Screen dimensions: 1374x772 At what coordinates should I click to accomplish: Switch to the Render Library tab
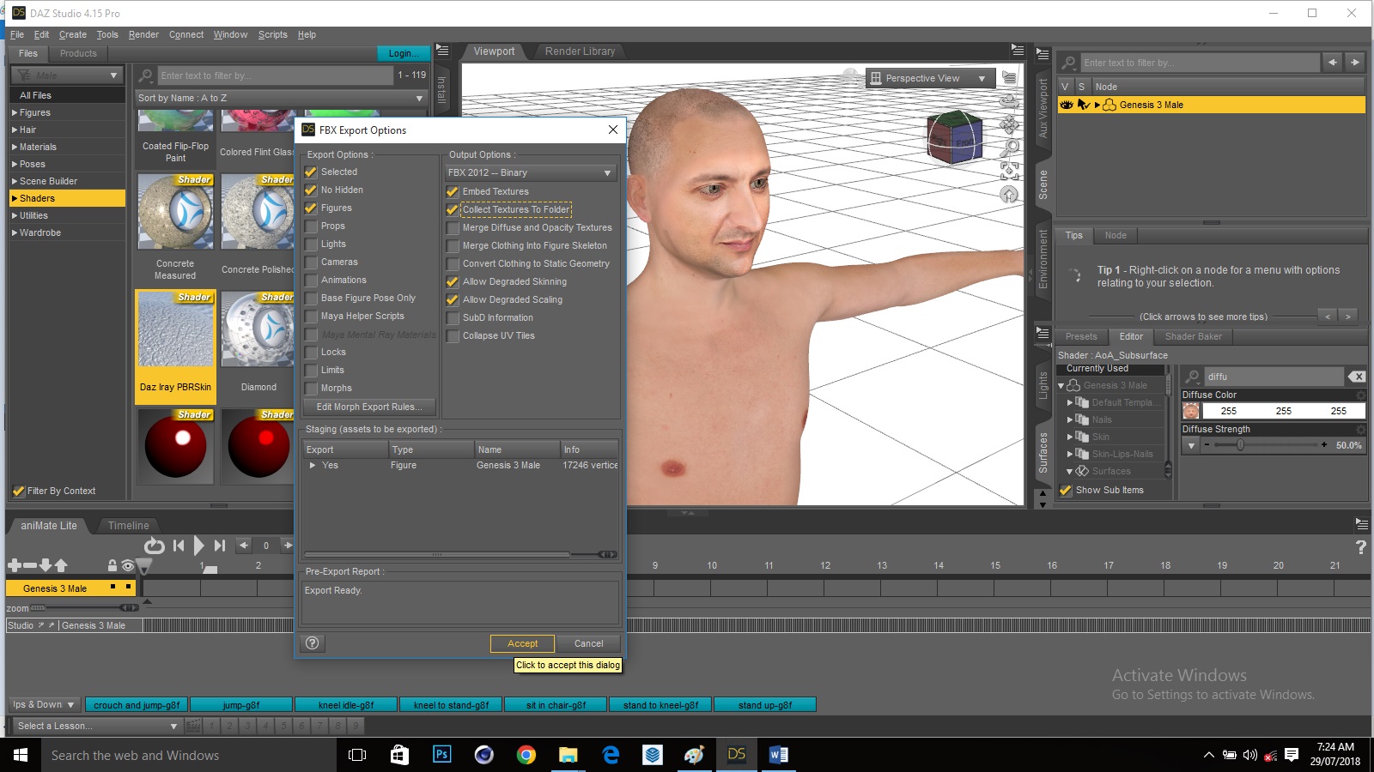pyautogui.click(x=580, y=51)
